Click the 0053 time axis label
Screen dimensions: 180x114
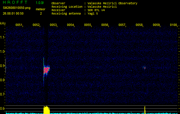53,25
